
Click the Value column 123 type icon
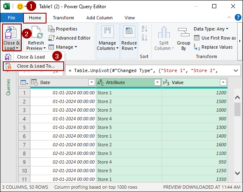[166, 82]
